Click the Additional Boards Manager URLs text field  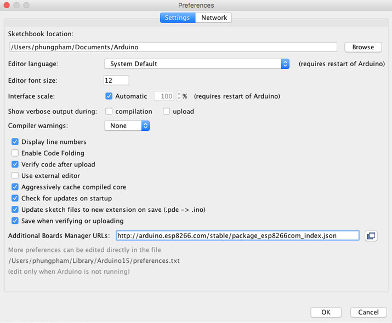pyautogui.click(x=237, y=236)
